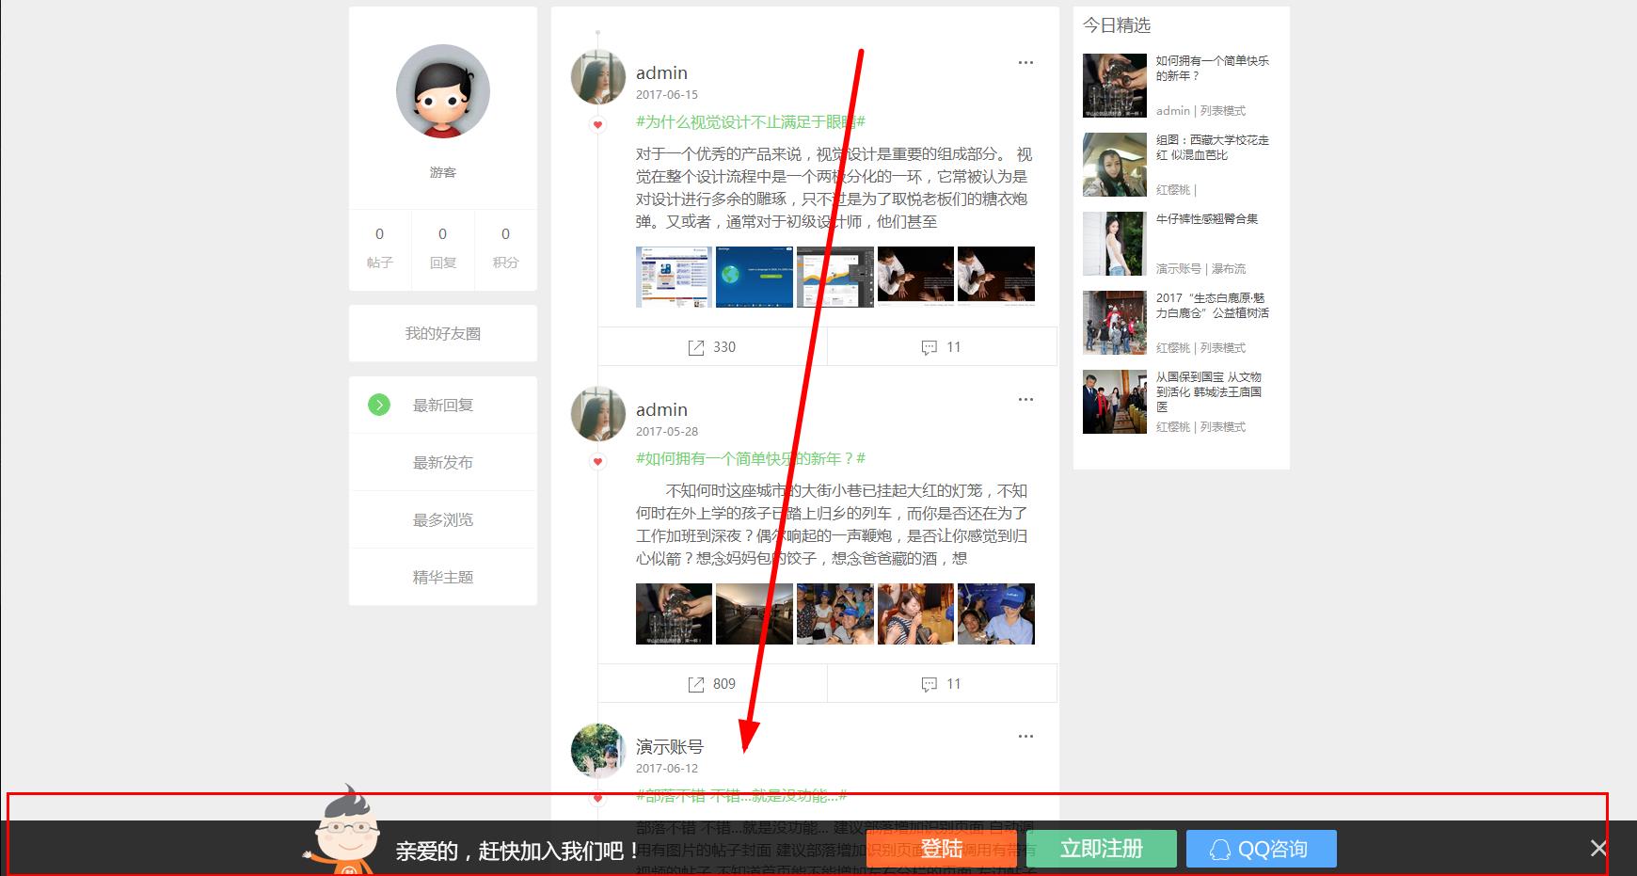This screenshot has width=1637, height=876.
Task: Open featured article 牛仔裤性感翘臀合集
Action: point(1207,218)
